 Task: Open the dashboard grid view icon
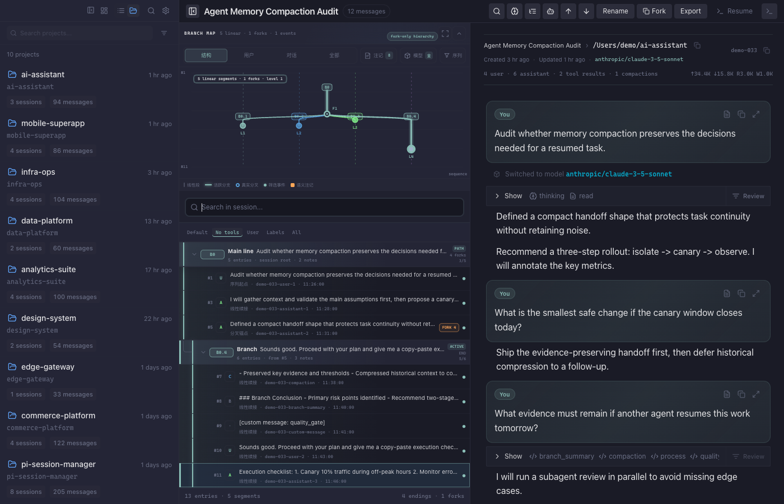(x=104, y=11)
